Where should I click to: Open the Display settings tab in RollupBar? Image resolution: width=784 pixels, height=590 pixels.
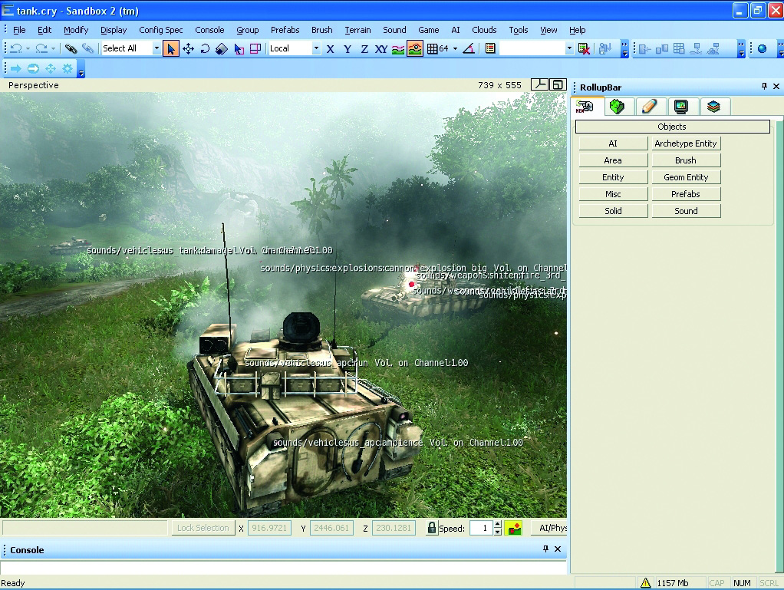[681, 107]
